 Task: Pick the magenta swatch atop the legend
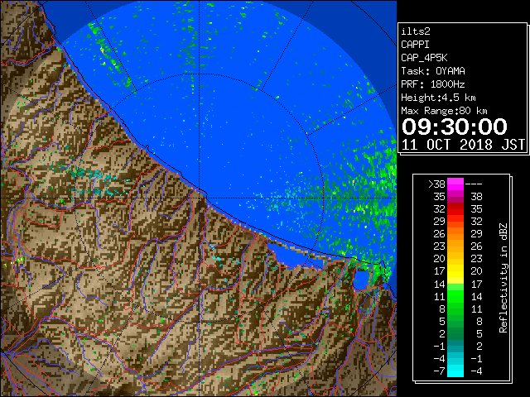tap(455, 184)
